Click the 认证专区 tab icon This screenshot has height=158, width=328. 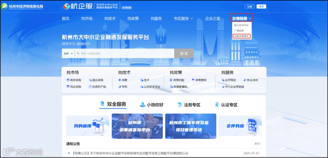click(217, 105)
